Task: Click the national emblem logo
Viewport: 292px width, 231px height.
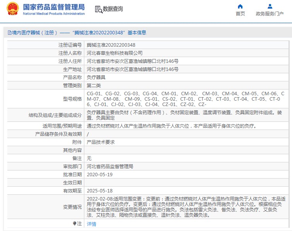Action: 12,9
